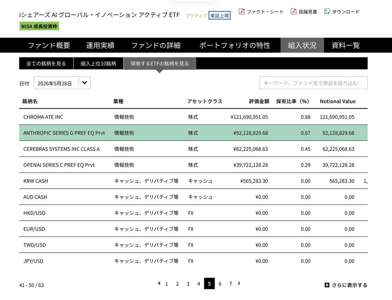Select CHROMA ATE INC row name

43,117
